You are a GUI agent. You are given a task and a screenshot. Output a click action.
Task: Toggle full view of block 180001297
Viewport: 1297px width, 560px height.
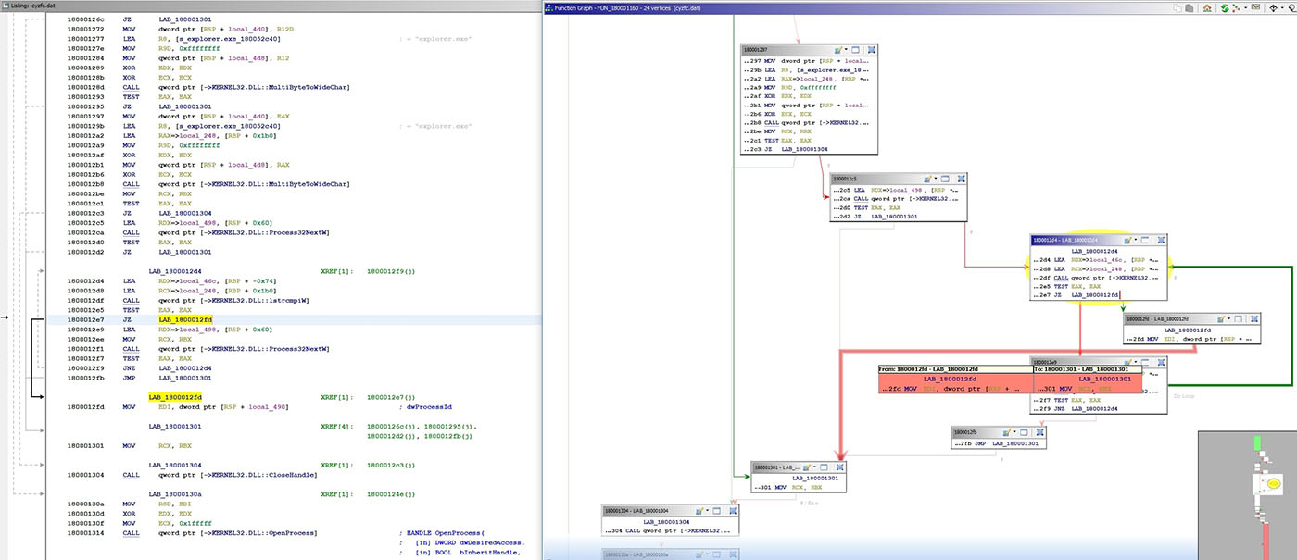tap(856, 49)
